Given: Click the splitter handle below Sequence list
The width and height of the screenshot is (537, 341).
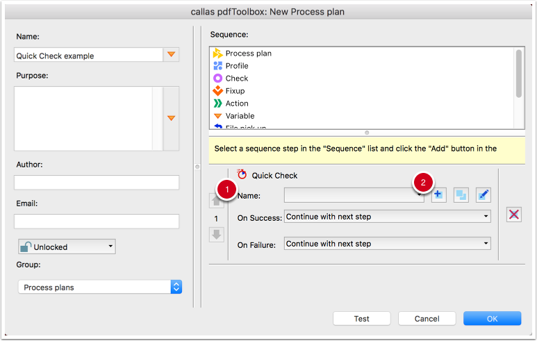Looking at the screenshot, I should pos(367,133).
